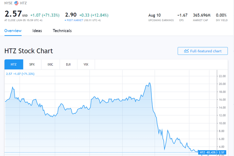Viewport: 234px width, 156px height.
Task: Click the Aug 10 upcoming earnings date
Action: point(155,15)
